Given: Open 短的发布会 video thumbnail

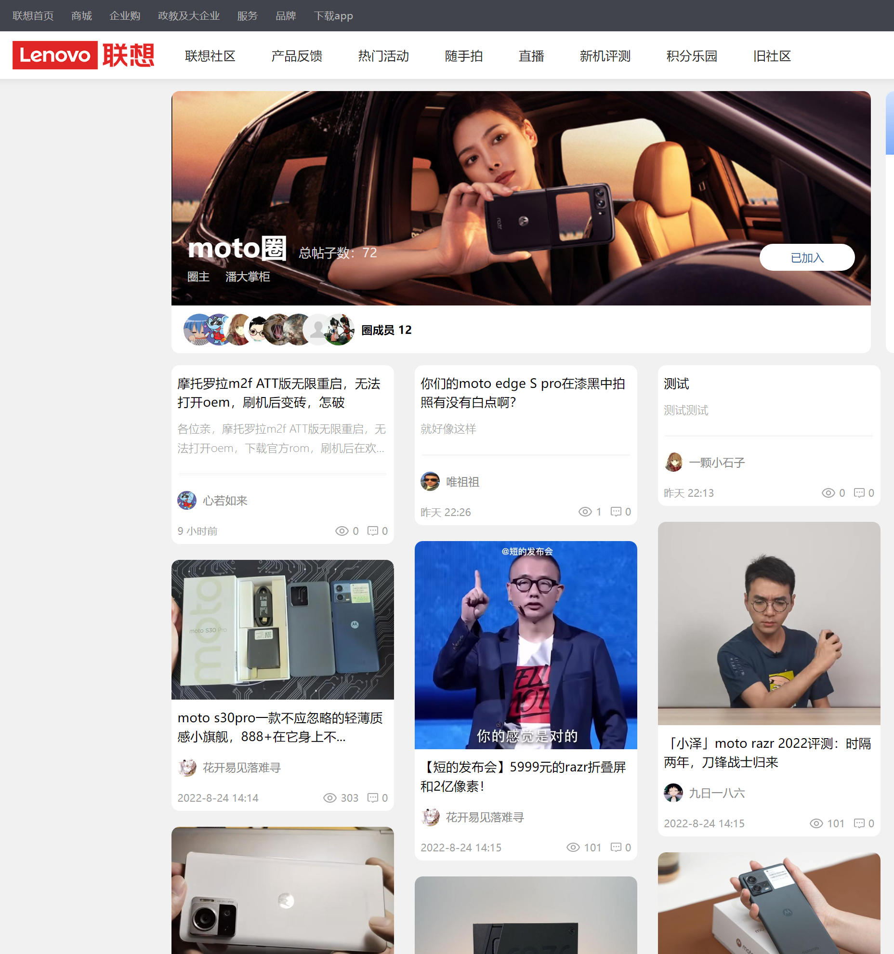Looking at the screenshot, I should (526, 645).
